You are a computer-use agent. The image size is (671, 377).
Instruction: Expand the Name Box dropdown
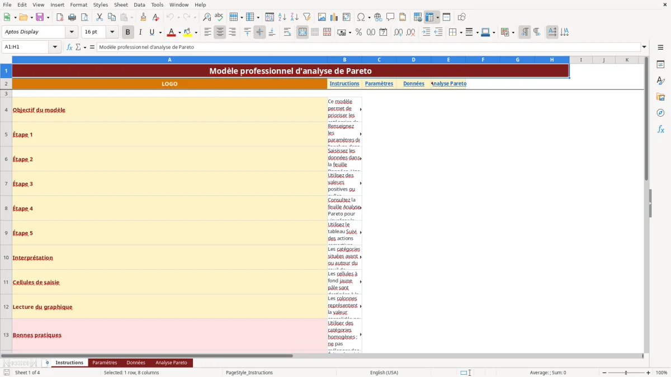(55, 47)
